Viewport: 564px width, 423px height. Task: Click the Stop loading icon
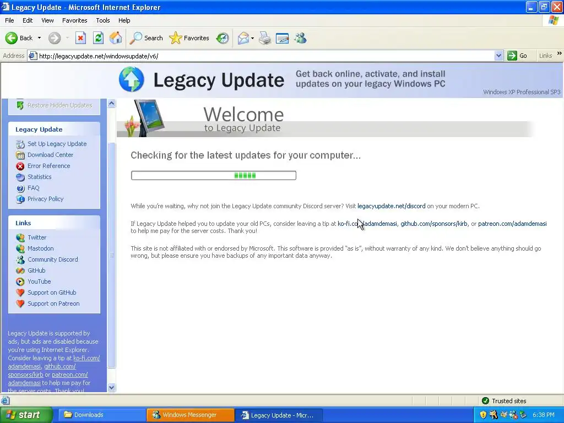[x=80, y=38]
